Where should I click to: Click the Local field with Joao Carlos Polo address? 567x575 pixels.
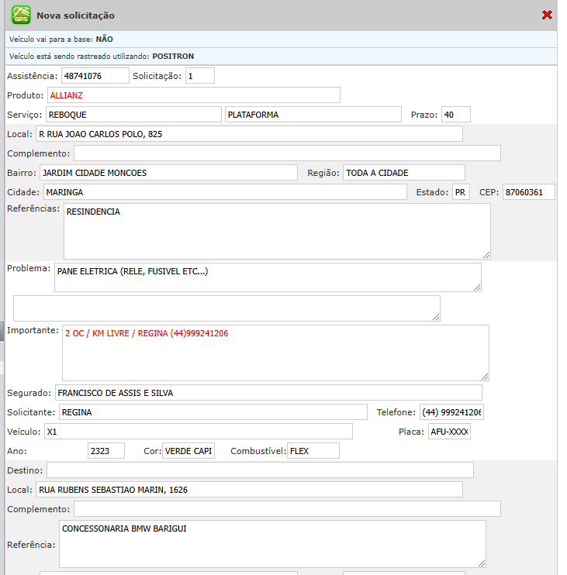[x=249, y=134]
